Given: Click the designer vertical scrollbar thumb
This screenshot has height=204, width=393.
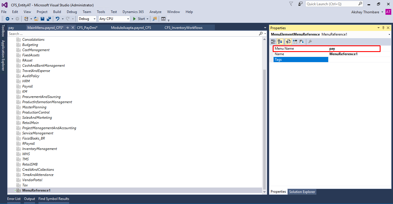Looking at the screenshot, I should click(264, 129).
